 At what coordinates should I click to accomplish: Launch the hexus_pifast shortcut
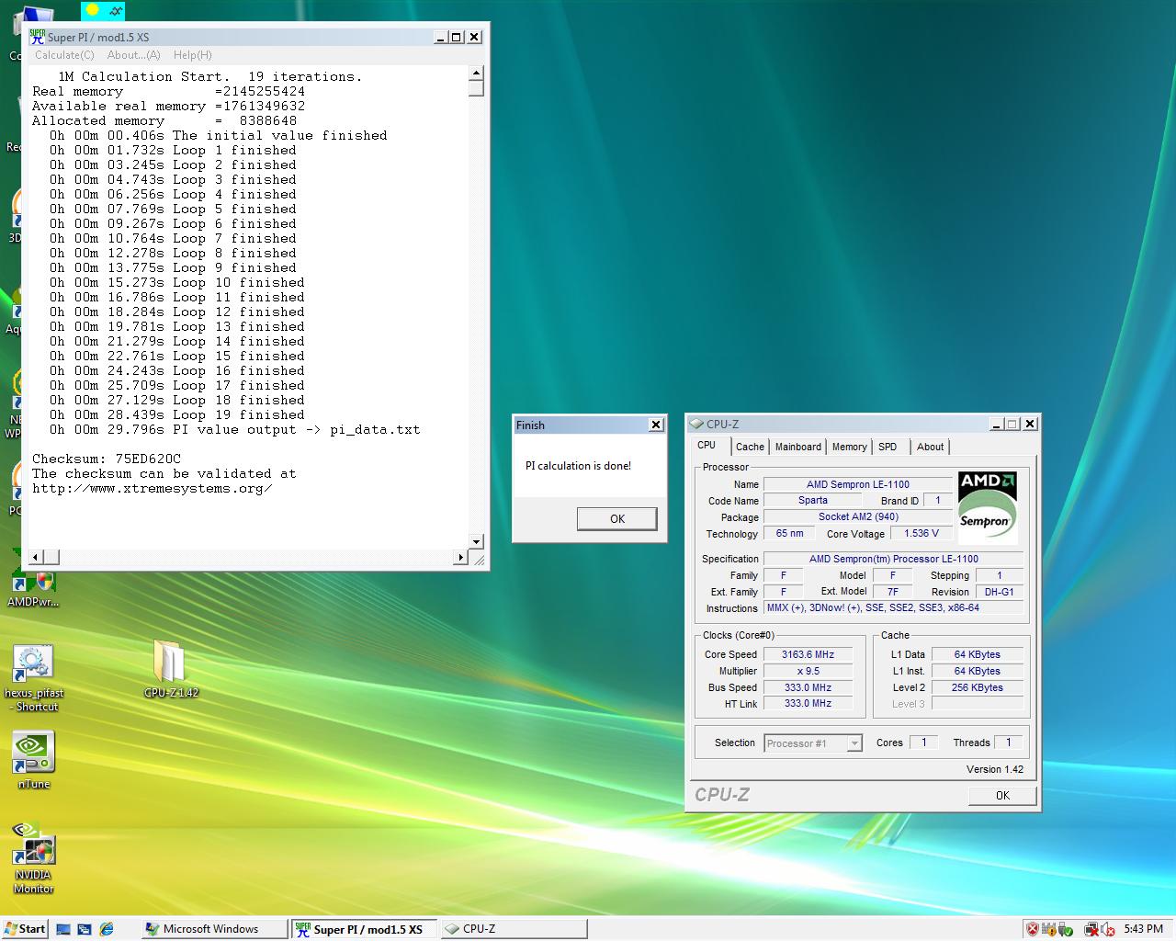[33, 678]
